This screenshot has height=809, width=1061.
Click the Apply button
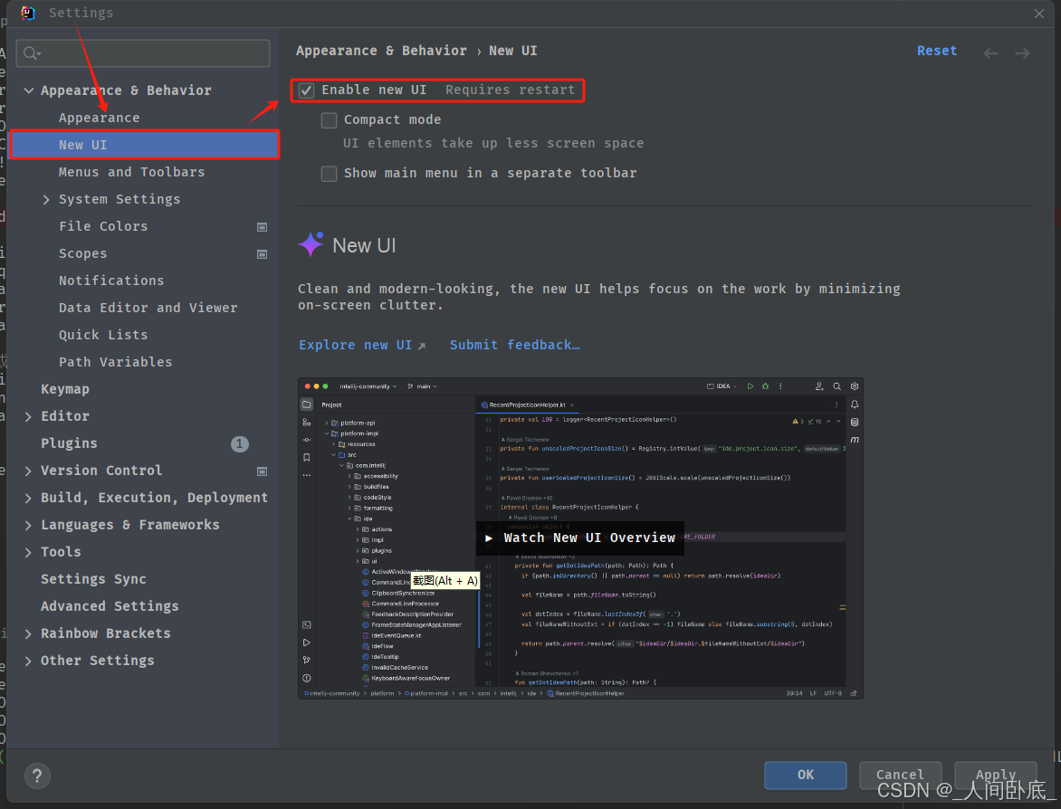[995, 776]
